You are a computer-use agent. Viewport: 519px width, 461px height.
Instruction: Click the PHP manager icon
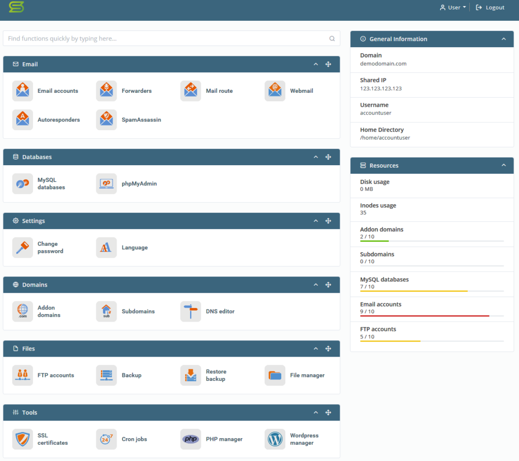pyautogui.click(x=191, y=439)
